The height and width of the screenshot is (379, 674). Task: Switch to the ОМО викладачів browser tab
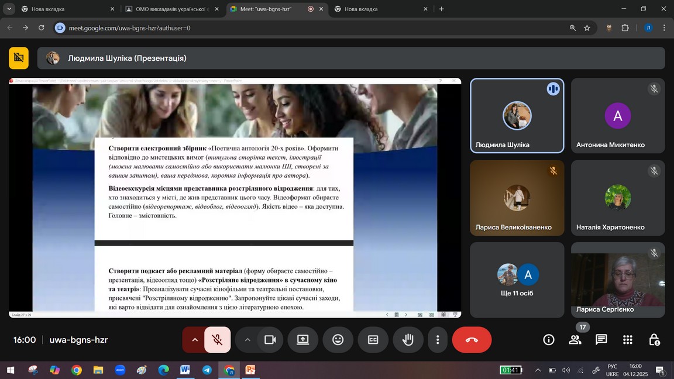(170, 9)
